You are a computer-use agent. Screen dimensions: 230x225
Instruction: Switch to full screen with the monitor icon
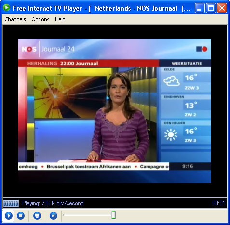click(37, 215)
